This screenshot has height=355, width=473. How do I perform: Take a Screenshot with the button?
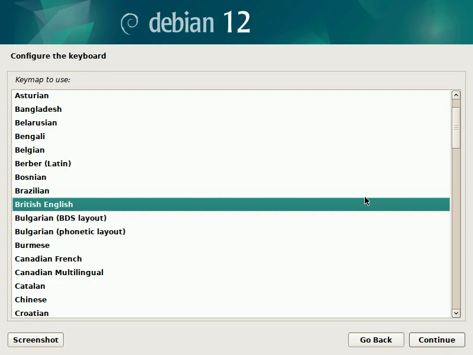(x=35, y=340)
